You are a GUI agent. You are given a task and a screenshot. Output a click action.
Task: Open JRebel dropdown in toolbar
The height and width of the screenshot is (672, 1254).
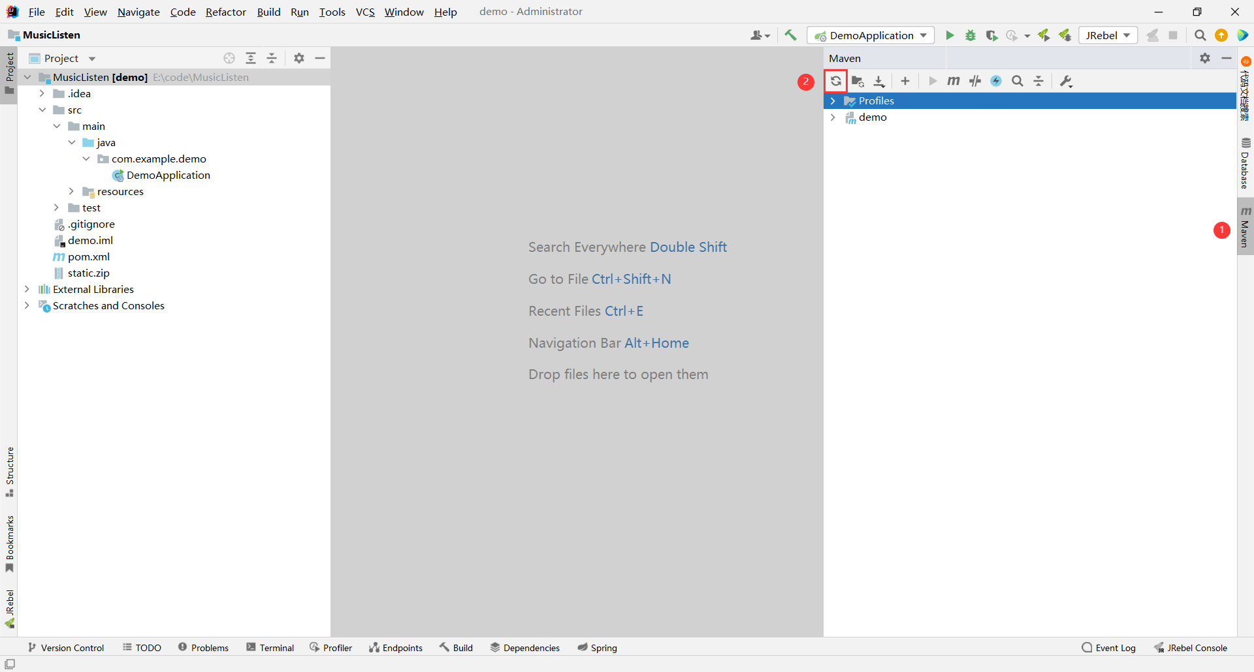1108,35
